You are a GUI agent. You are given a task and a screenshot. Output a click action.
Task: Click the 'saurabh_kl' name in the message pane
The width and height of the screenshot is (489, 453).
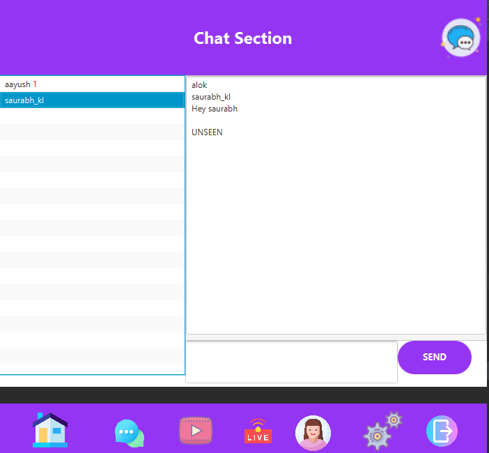[211, 97]
